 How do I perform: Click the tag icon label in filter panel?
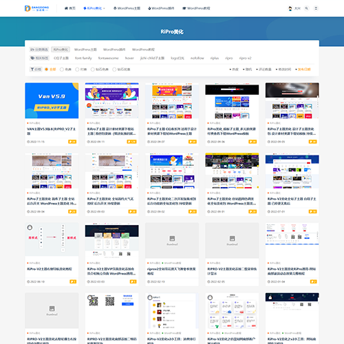point(39,58)
